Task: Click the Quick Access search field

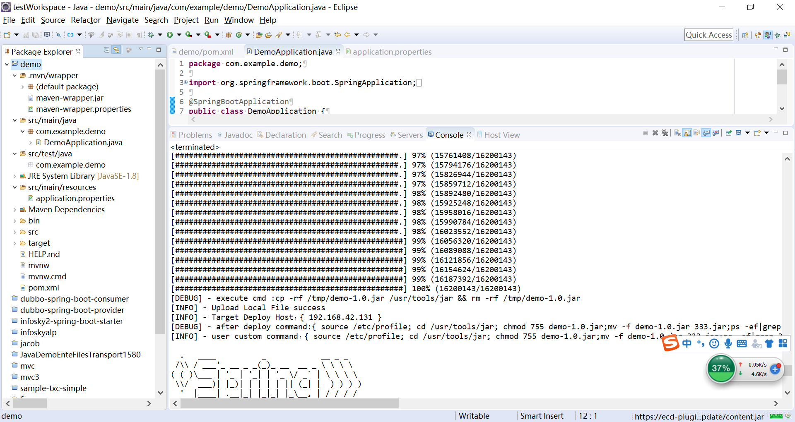Action: (709, 35)
